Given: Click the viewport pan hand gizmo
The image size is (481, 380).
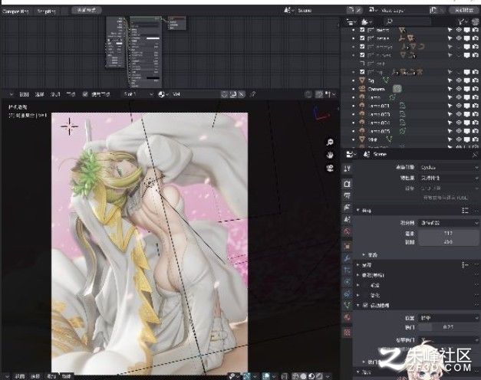Looking at the screenshot, I should click(x=330, y=155).
